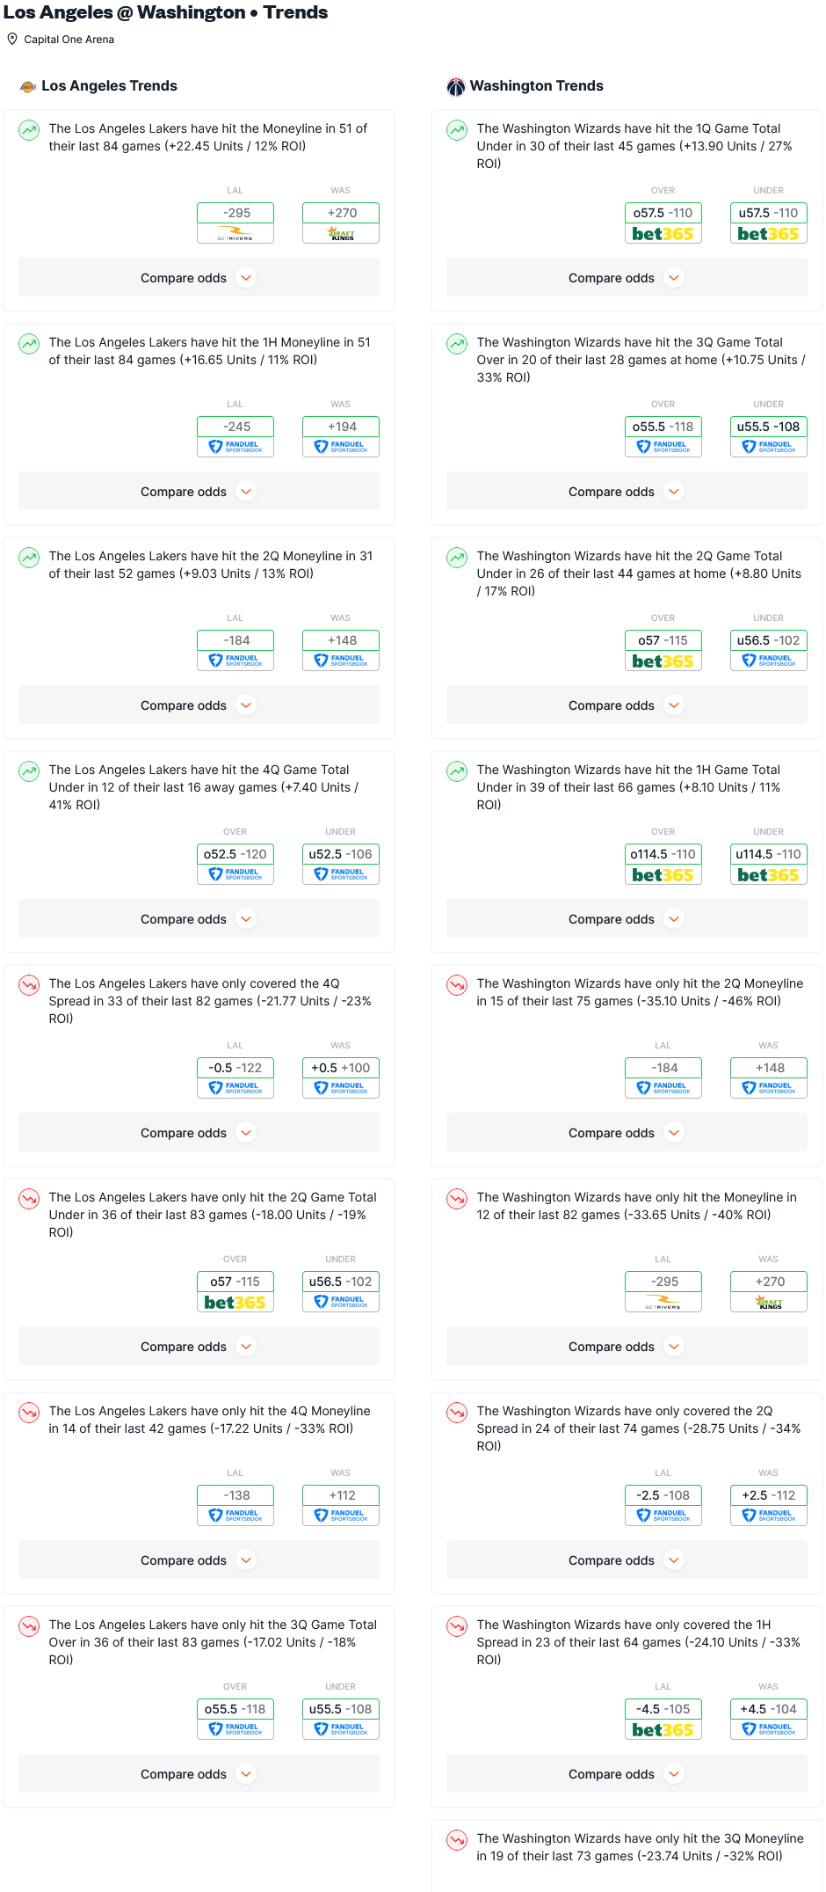The height and width of the screenshot is (1892, 826).
Task: Click the Capital One Arena location pin
Action: click(12, 39)
